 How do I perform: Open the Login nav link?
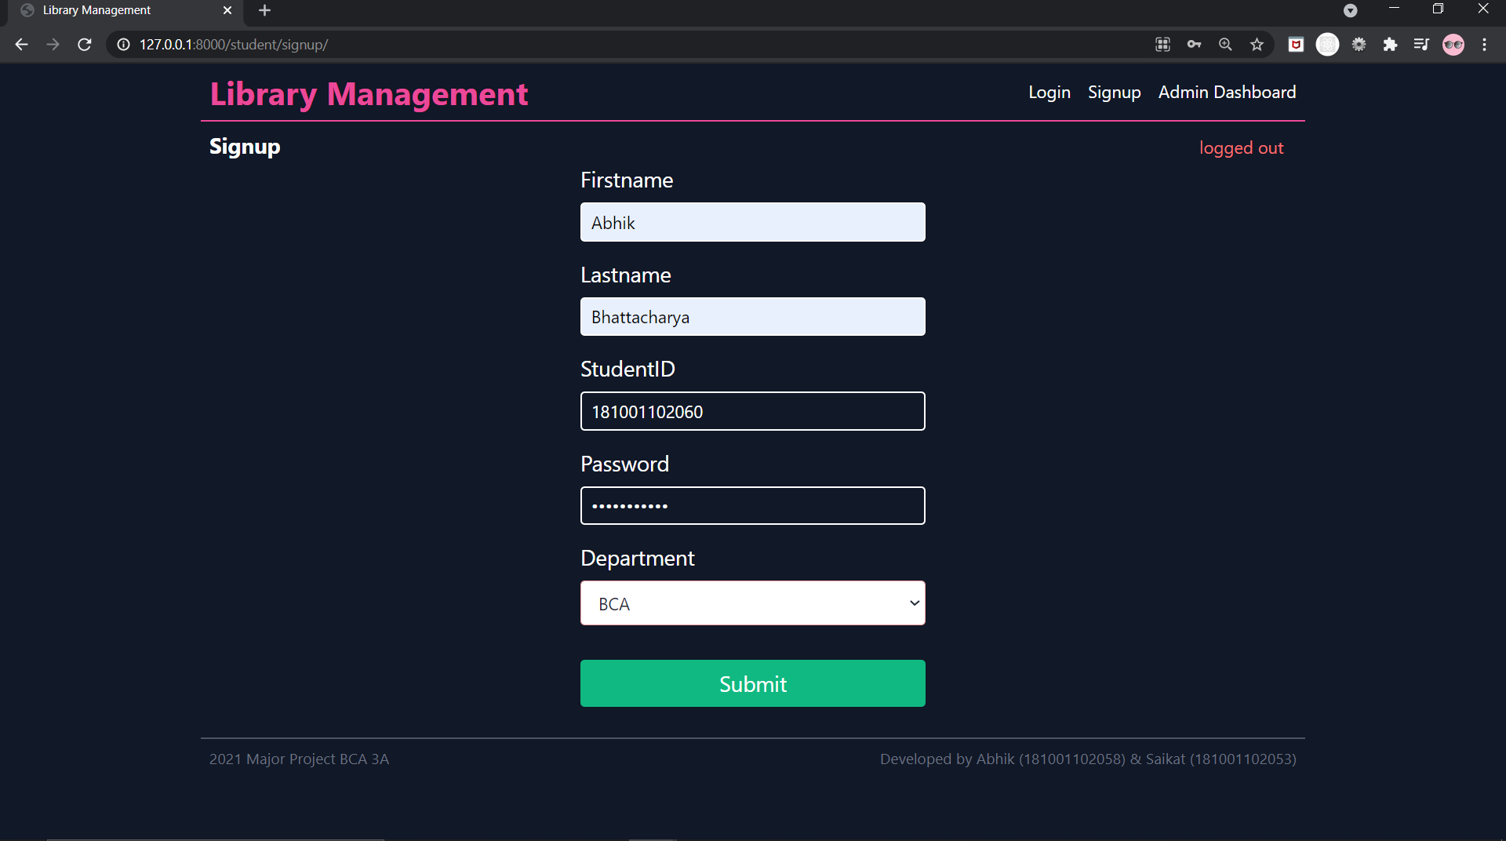tap(1049, 93)
